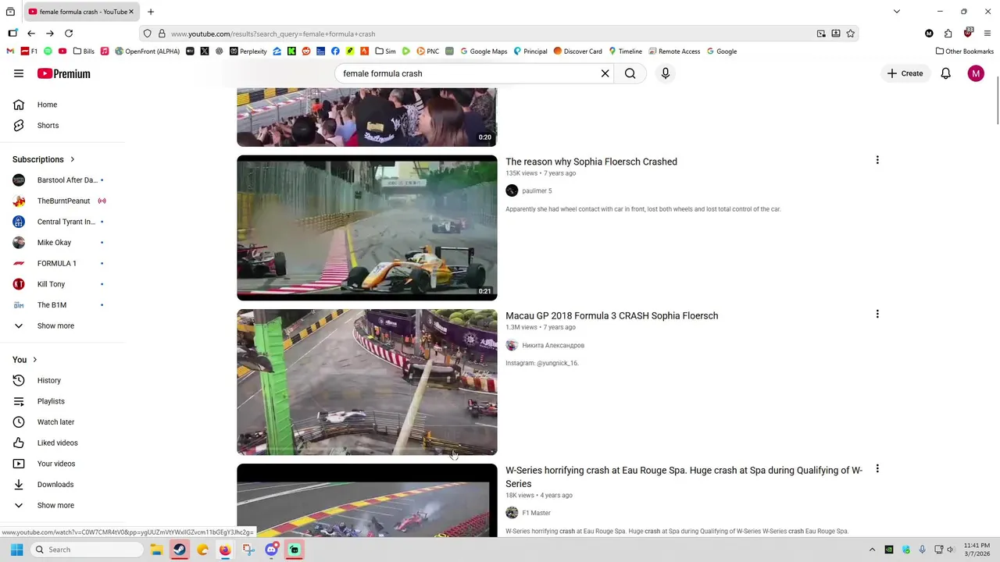Reload the page with refresh icon
Viewport: 1000px width, 562px height.
[x=69, y=34]
